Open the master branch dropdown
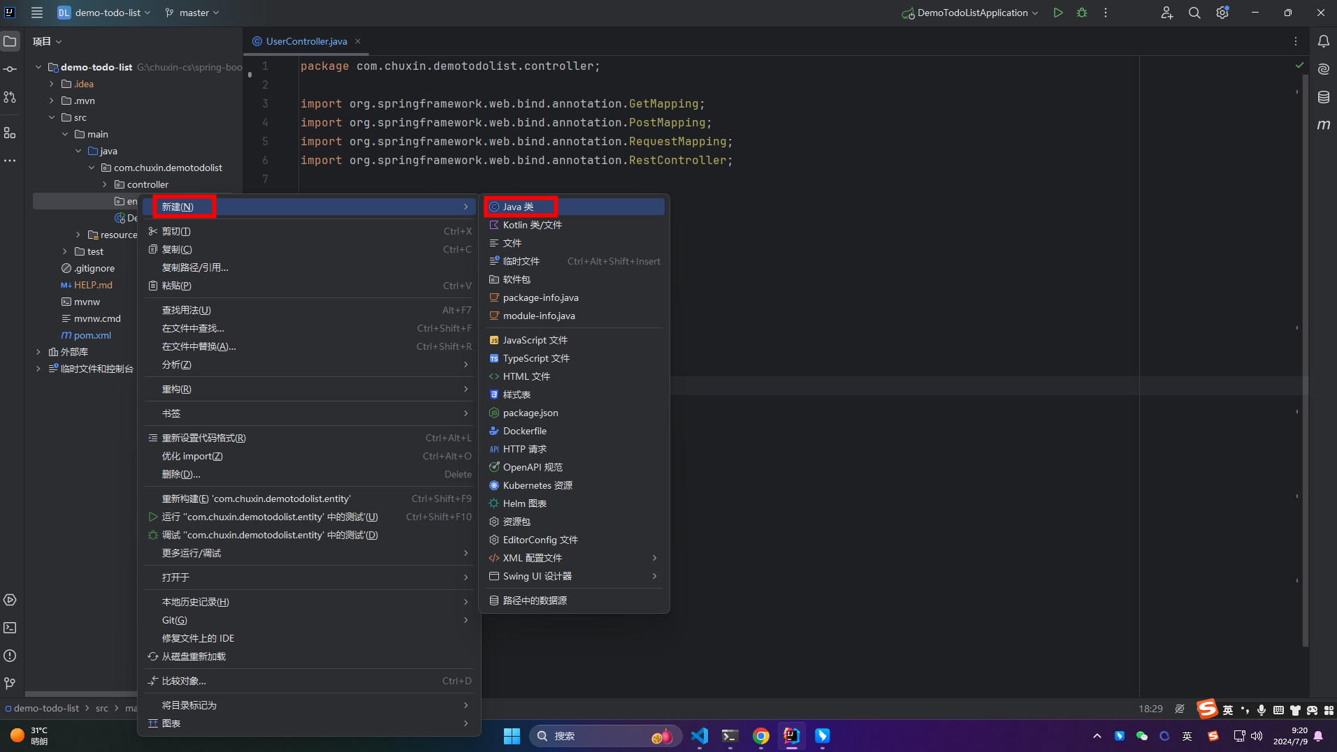 click(x=192, y=13)
